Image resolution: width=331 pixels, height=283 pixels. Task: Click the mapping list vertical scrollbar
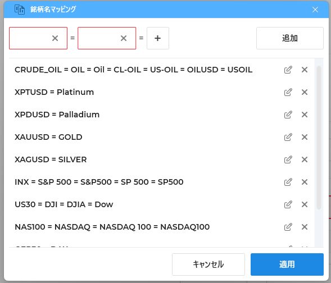click(319, 138)
